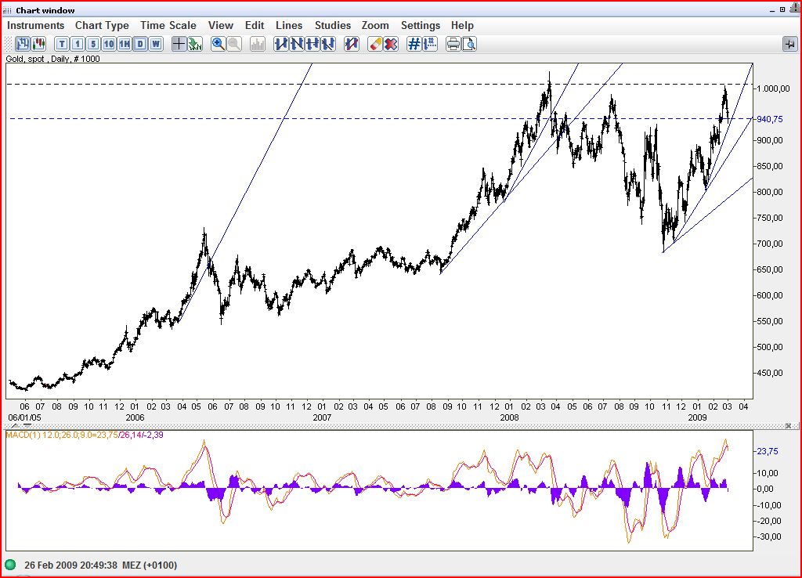
Task: Print the chart using printer icon
Action: (453, 44)
